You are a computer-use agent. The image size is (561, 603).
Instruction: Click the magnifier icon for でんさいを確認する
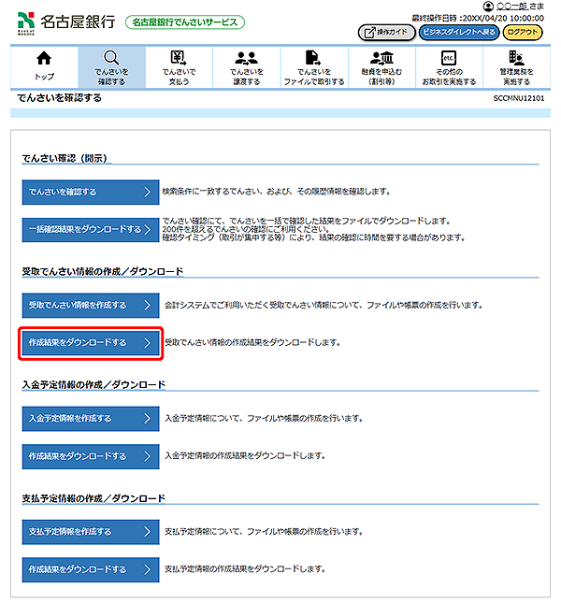(111, 59)
